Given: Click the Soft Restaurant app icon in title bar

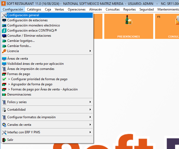Looking at the screenshot, I should pos(3,4).
